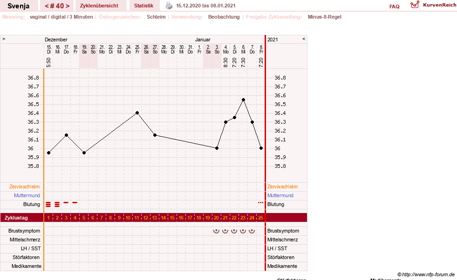Click the KurvenReich logo icon

click(x=415, y=5)
